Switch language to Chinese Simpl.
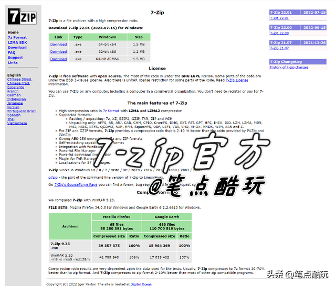 tap(20, 79)
